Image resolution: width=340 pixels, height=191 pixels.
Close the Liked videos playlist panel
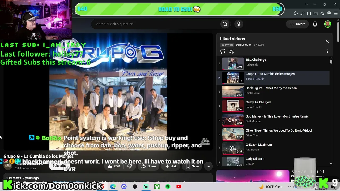[327, 41]
